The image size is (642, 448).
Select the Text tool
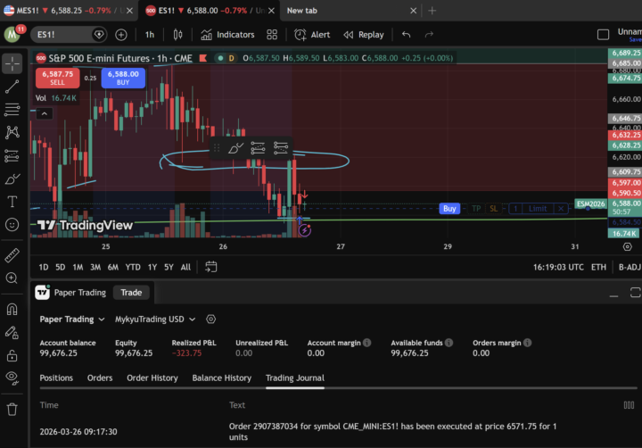pos(12,202)
